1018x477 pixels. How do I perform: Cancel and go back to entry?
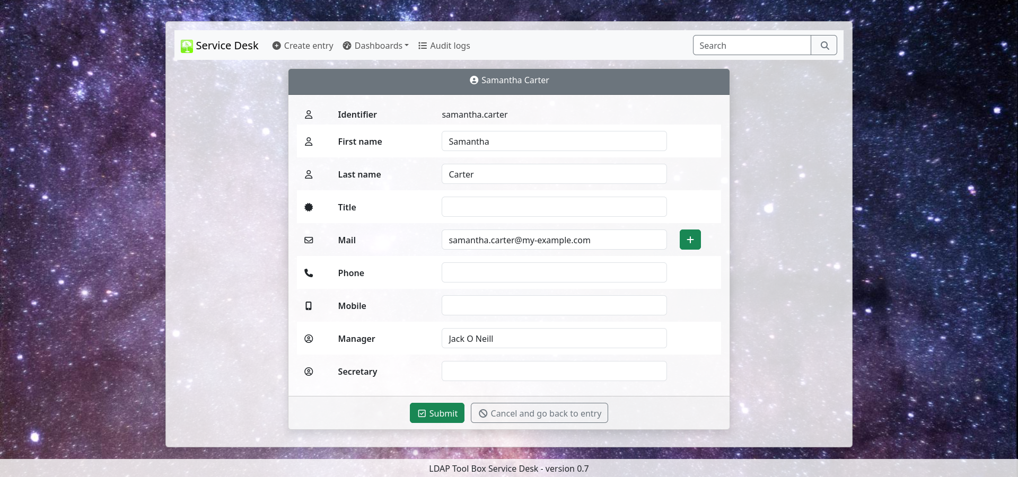(x=539, y=413)
